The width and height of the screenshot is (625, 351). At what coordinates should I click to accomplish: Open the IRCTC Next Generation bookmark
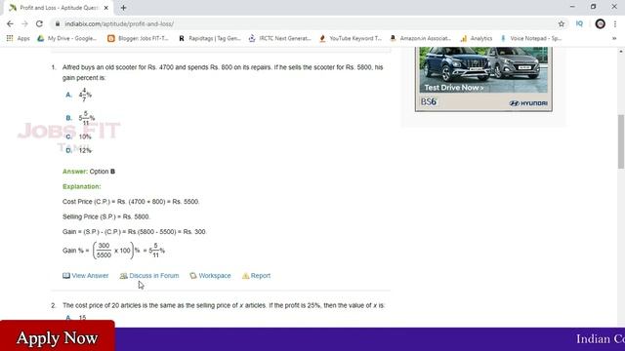tap(280, 38)
